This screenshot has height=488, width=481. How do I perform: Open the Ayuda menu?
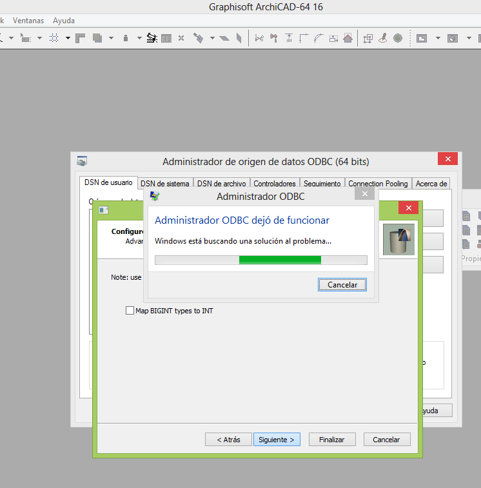pyautogui.click(x=64, y=21)
